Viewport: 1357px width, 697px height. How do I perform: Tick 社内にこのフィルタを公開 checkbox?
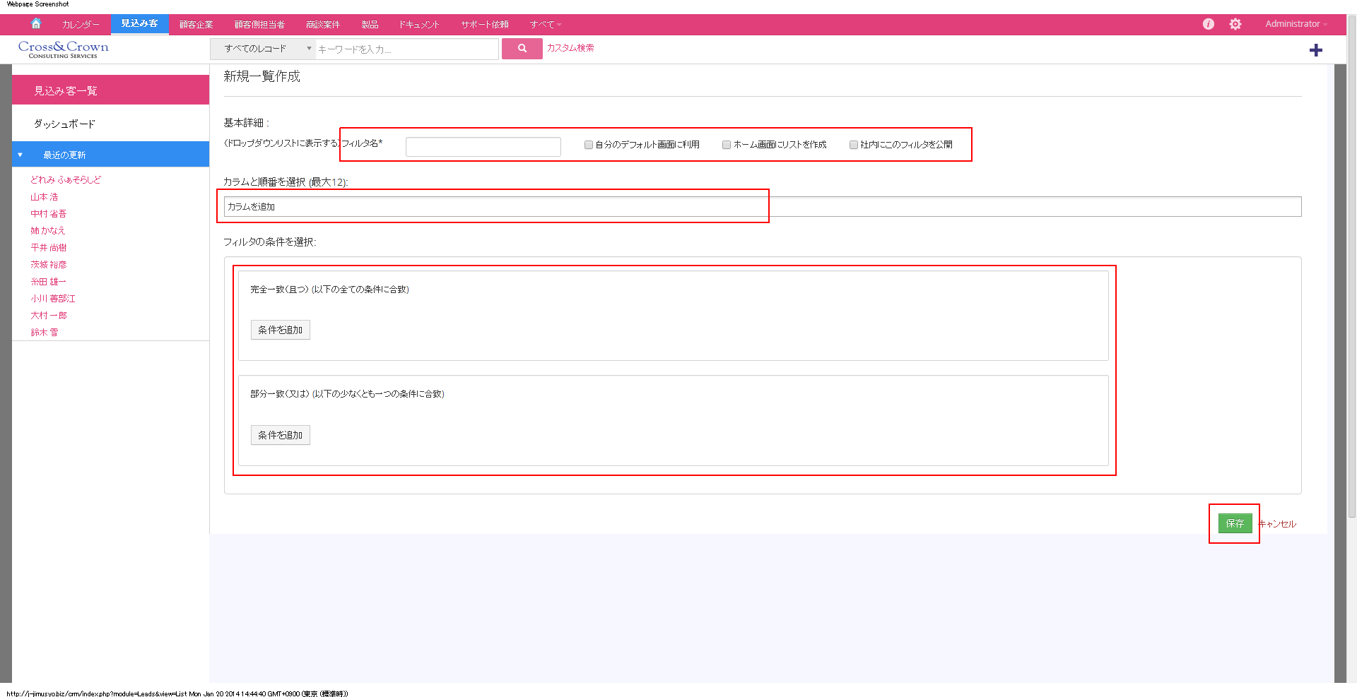click(853, 145)
